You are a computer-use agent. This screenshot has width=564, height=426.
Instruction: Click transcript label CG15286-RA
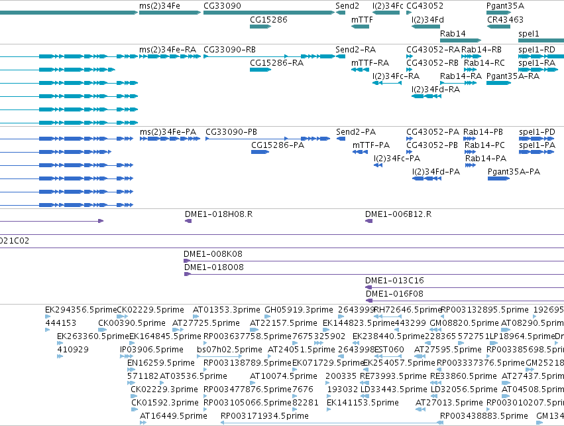[276, 62]
